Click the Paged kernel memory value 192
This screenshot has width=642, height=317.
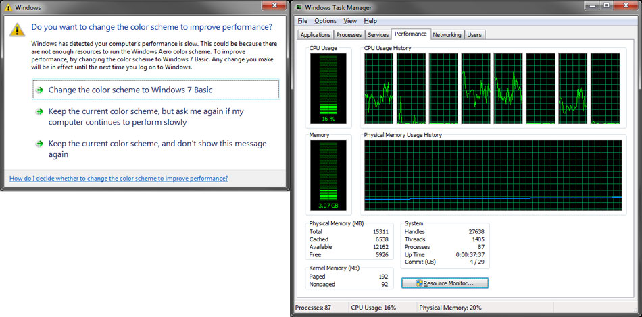383,277
